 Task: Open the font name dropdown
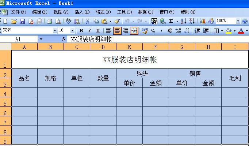(x=55, y=31)
